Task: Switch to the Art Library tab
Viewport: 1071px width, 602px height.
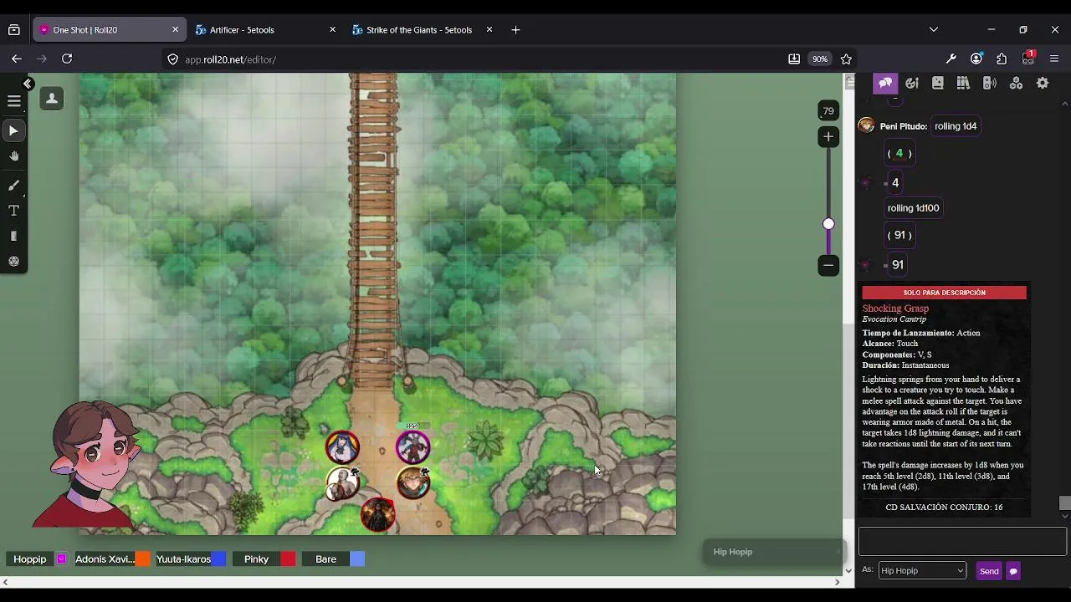Action: click(x=912, y=84)
